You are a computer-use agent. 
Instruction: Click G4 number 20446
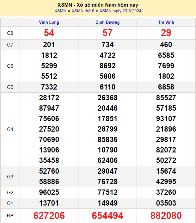click(107, 108)
